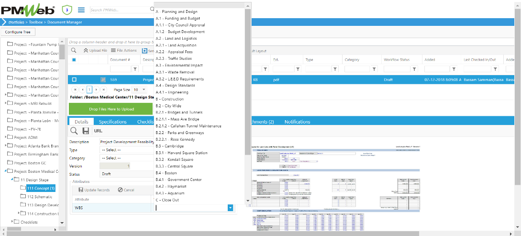This screenshot has width=521, height=236.
Task: Click (Portfolio) in the breadcrumb
Action: point(16,22)
